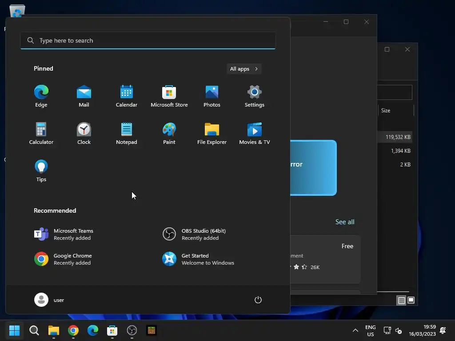Viewport: 455px width, 341px height.
Task: Open recommended Microsoft Teams
Action: coord(64,234)
